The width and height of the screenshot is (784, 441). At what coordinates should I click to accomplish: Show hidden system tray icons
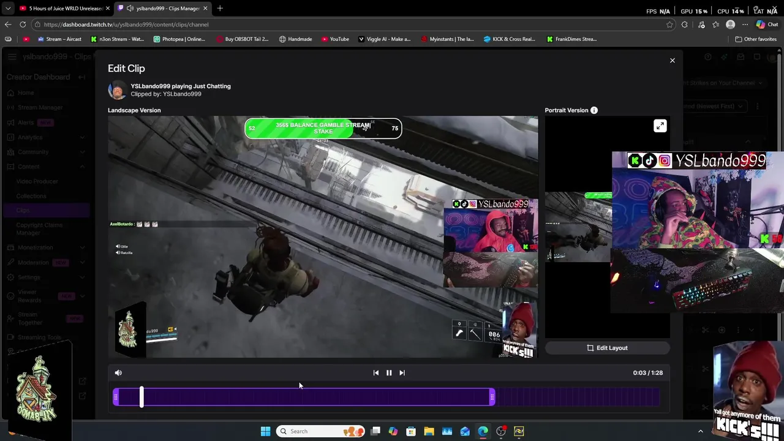tap(701, 431)
